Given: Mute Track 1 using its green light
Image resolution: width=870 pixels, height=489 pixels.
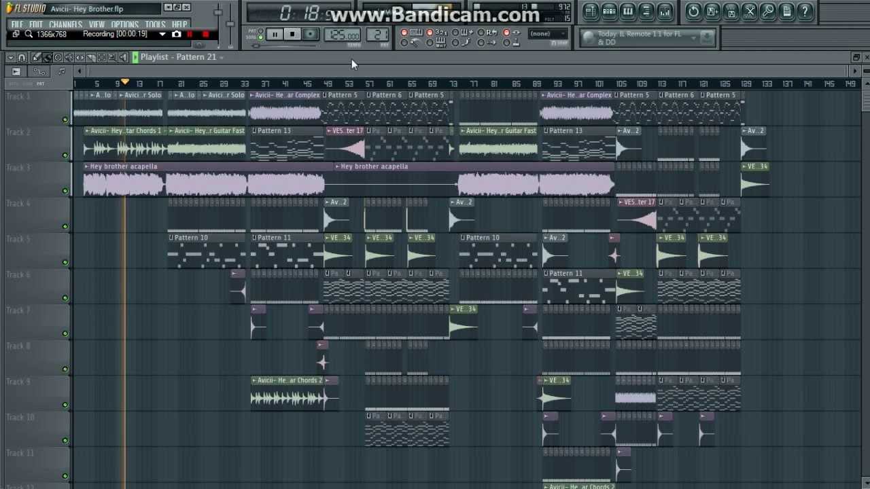Looking at the screenshot, I should click(65, 120).
